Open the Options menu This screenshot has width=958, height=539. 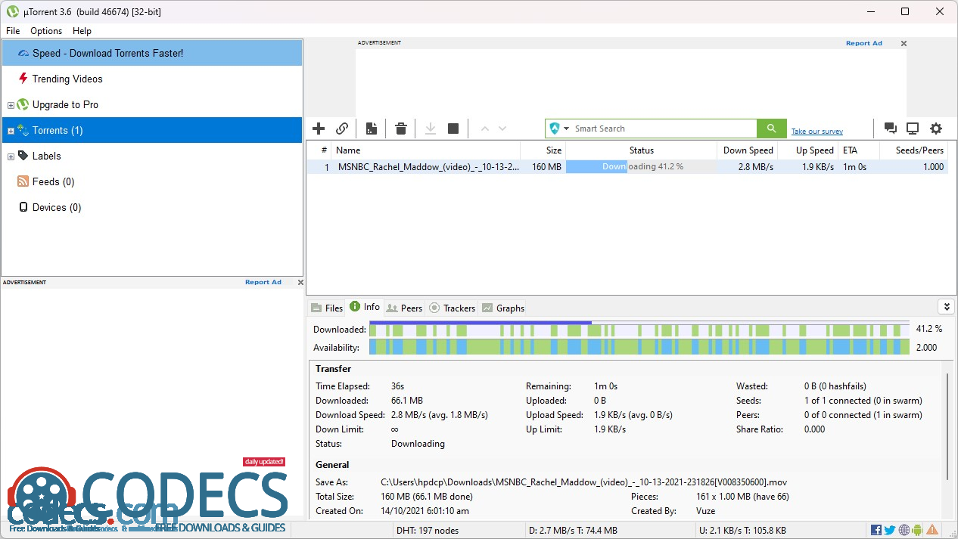[x=46, y=31]
